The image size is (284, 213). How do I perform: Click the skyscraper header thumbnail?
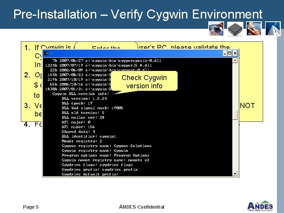(x=273, y=29)
